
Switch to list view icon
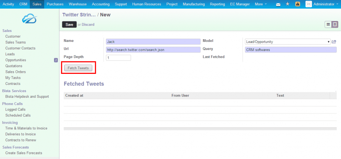(328, 24)
